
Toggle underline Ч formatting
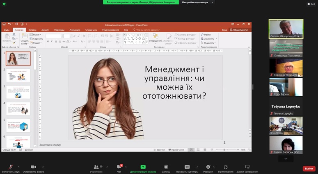tap(56, 41)
